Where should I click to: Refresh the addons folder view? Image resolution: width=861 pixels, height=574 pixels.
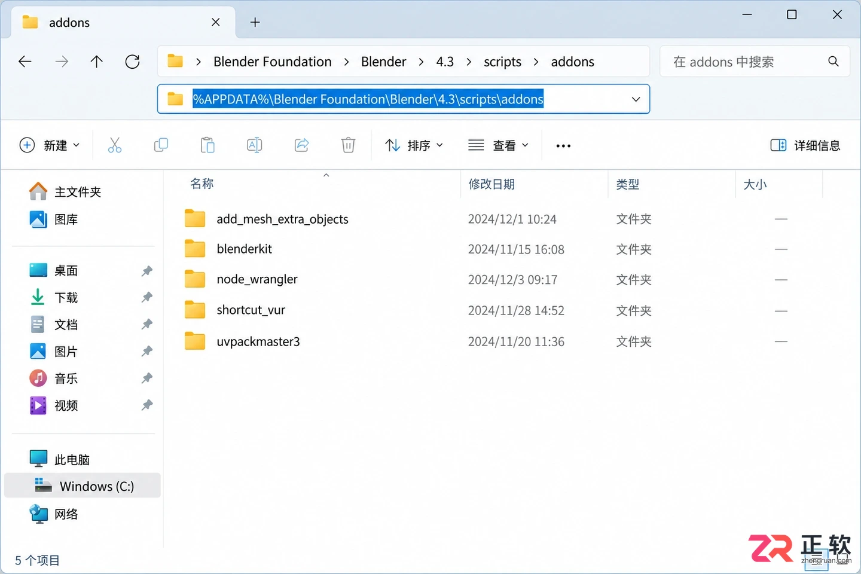tap(132, 62)
